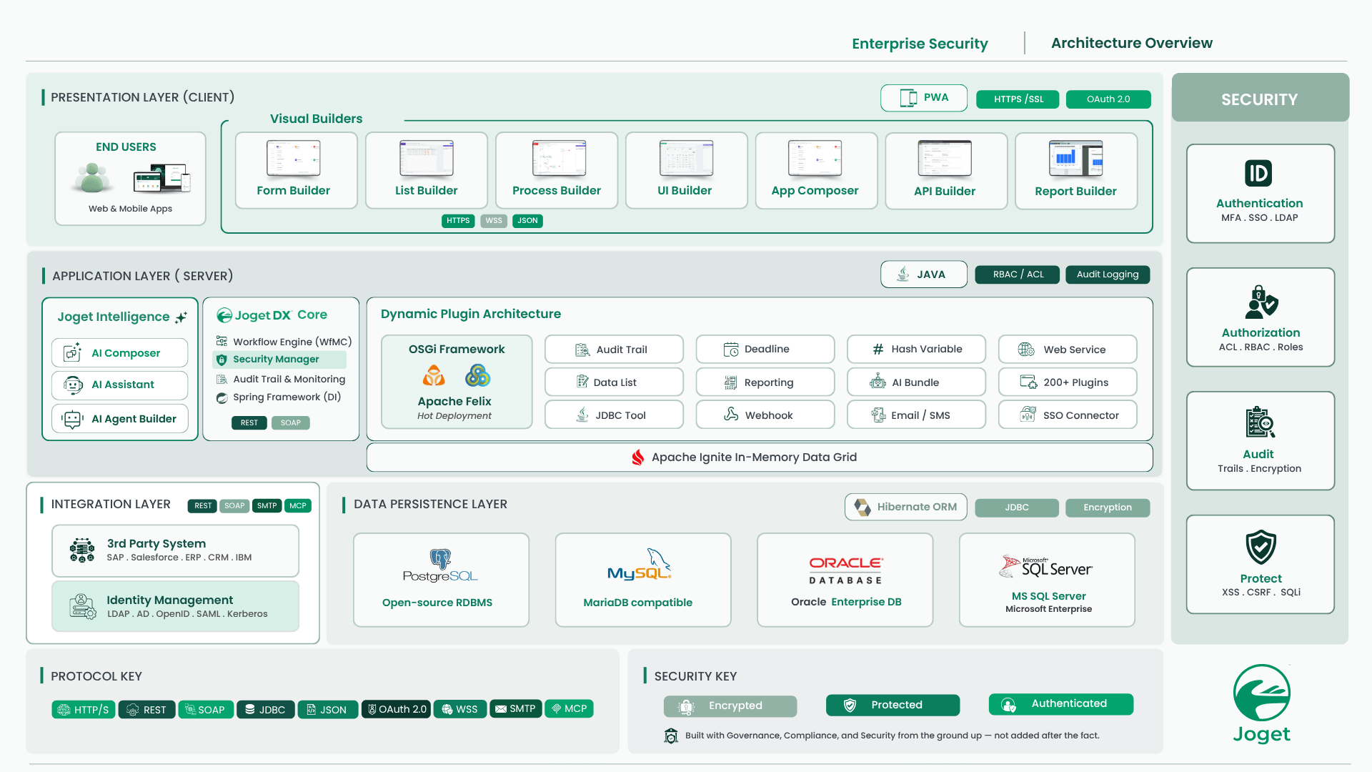Click the Deadline calendar icon
Screen dimensions: 1372x772
tap(731, 350)
